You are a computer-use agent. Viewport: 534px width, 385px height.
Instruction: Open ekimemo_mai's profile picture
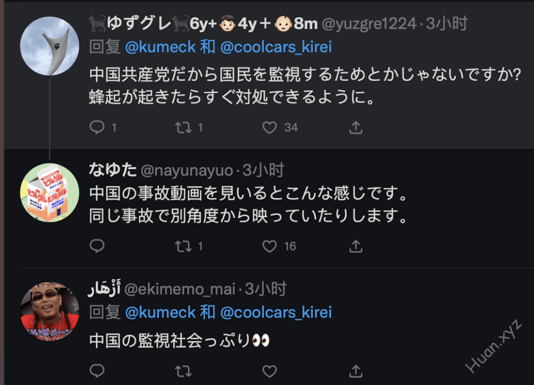[50, 312]
